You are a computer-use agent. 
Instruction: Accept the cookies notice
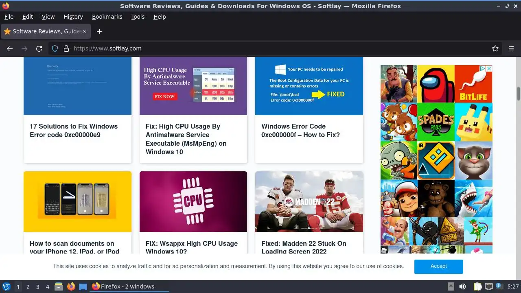click(439, 266)
